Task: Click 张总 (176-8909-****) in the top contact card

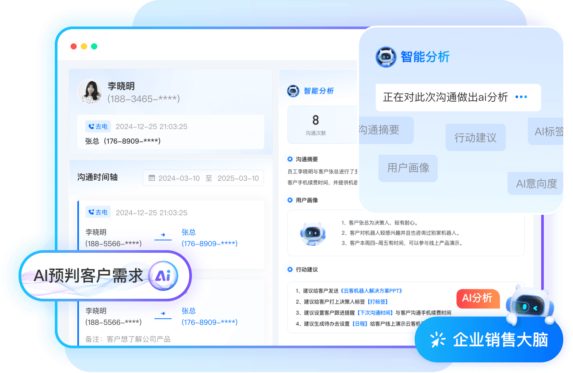Action: tap(123, 141)
